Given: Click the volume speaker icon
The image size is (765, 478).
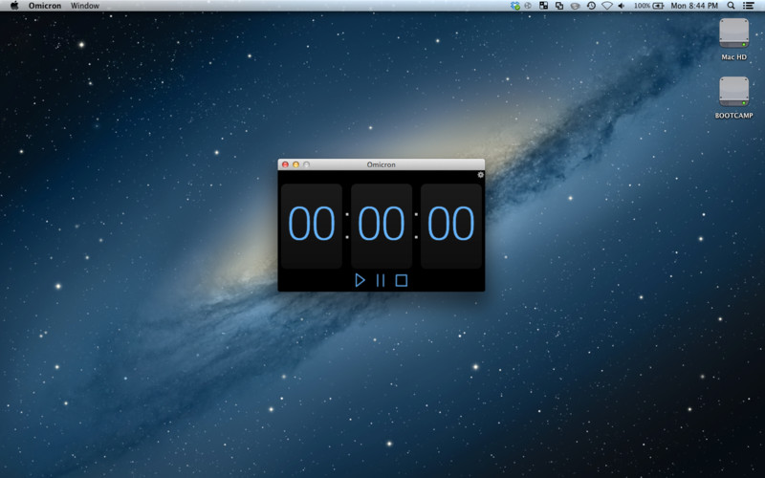Looking at the screenshot, I should click(x=622, y=6).
